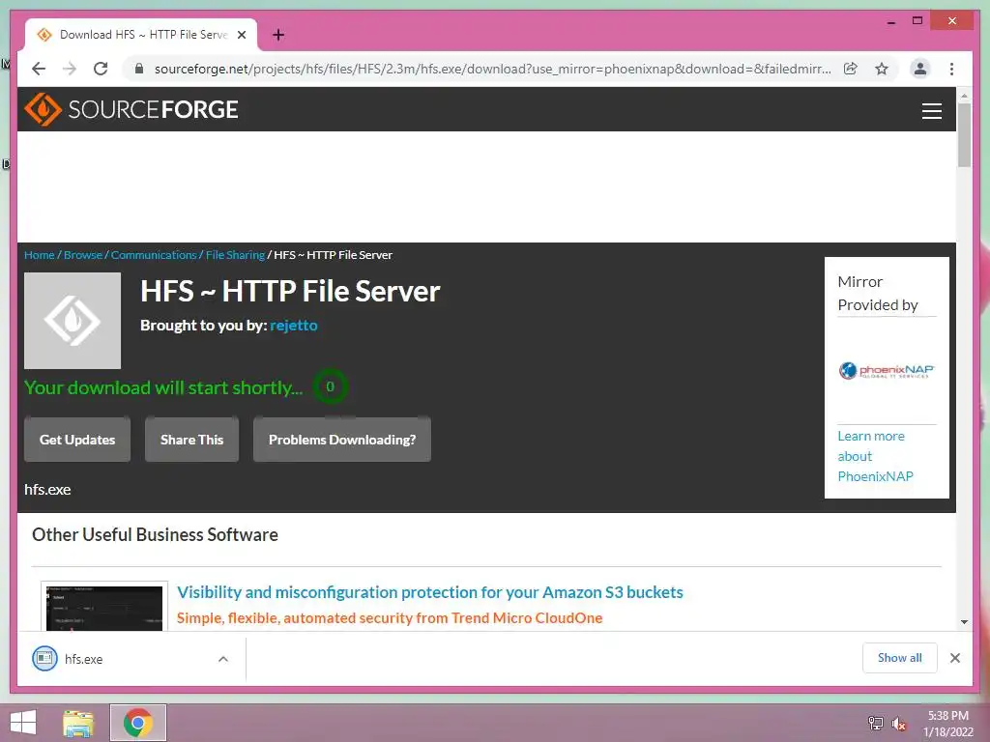Open the SourceForge hamburger menu
The image size is (990, 742).
[931, 110]
